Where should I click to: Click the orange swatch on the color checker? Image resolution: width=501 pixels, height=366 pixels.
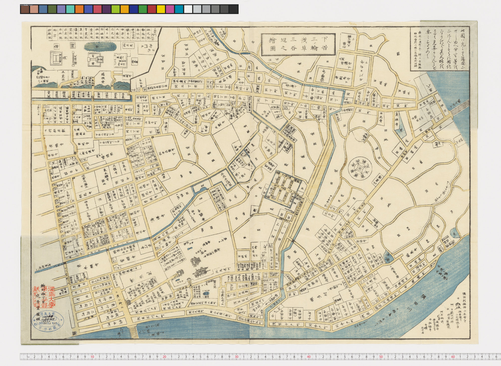click(79, 9)
